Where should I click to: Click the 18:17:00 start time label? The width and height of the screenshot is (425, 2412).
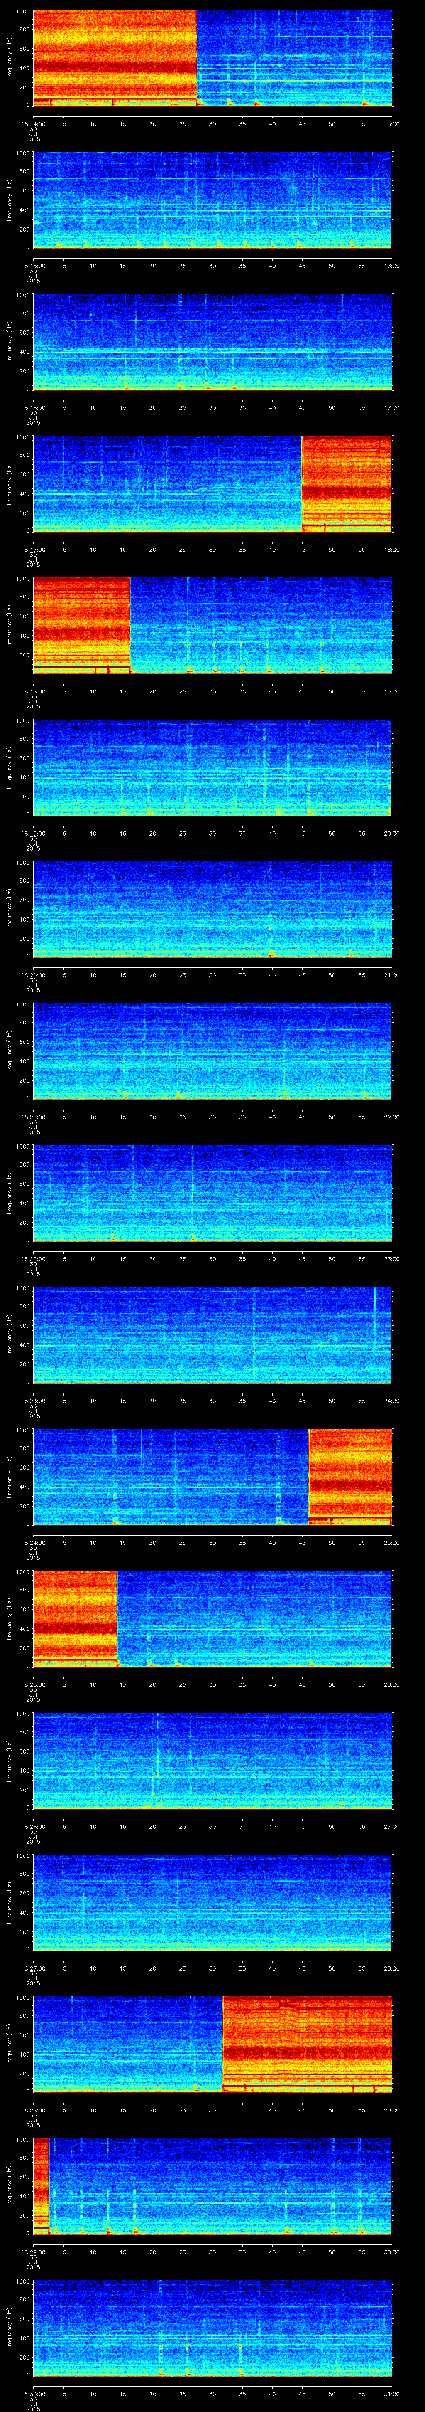tap(33, 550)
